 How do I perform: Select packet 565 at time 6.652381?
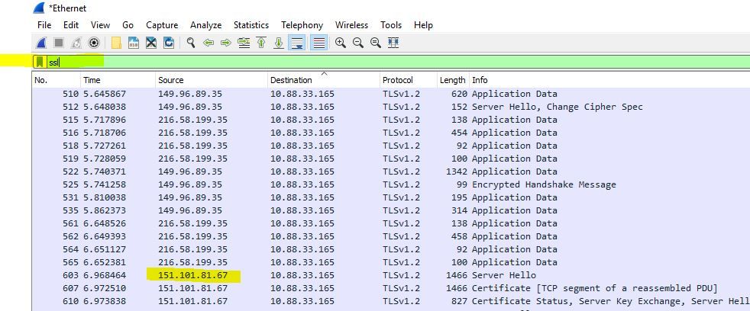coord(391,261)
